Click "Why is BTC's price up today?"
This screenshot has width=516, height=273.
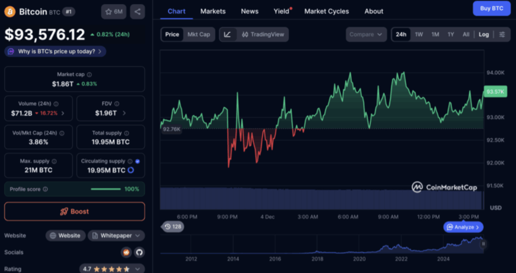[x=55, y=51]
